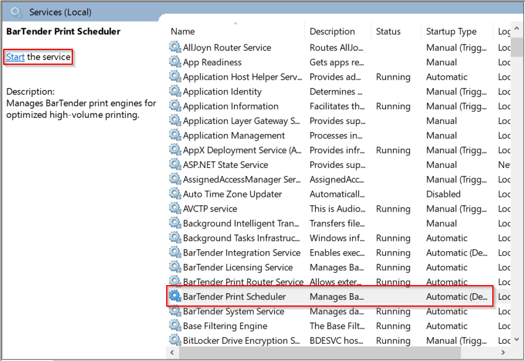Click the BarTender Integration Service gear icon
Image resolution: width=525 pixels, height=361 pixels.
(x=175, y=252)
